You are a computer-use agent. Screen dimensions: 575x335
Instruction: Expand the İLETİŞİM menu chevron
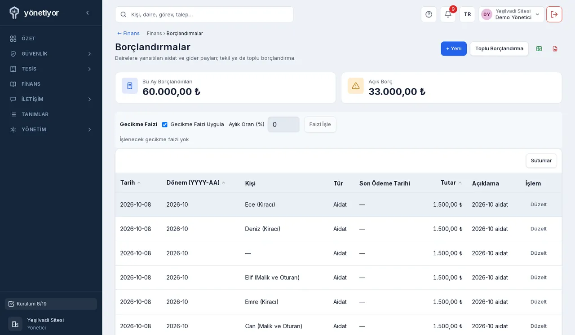pyautogui.click(x=89, y=99)
